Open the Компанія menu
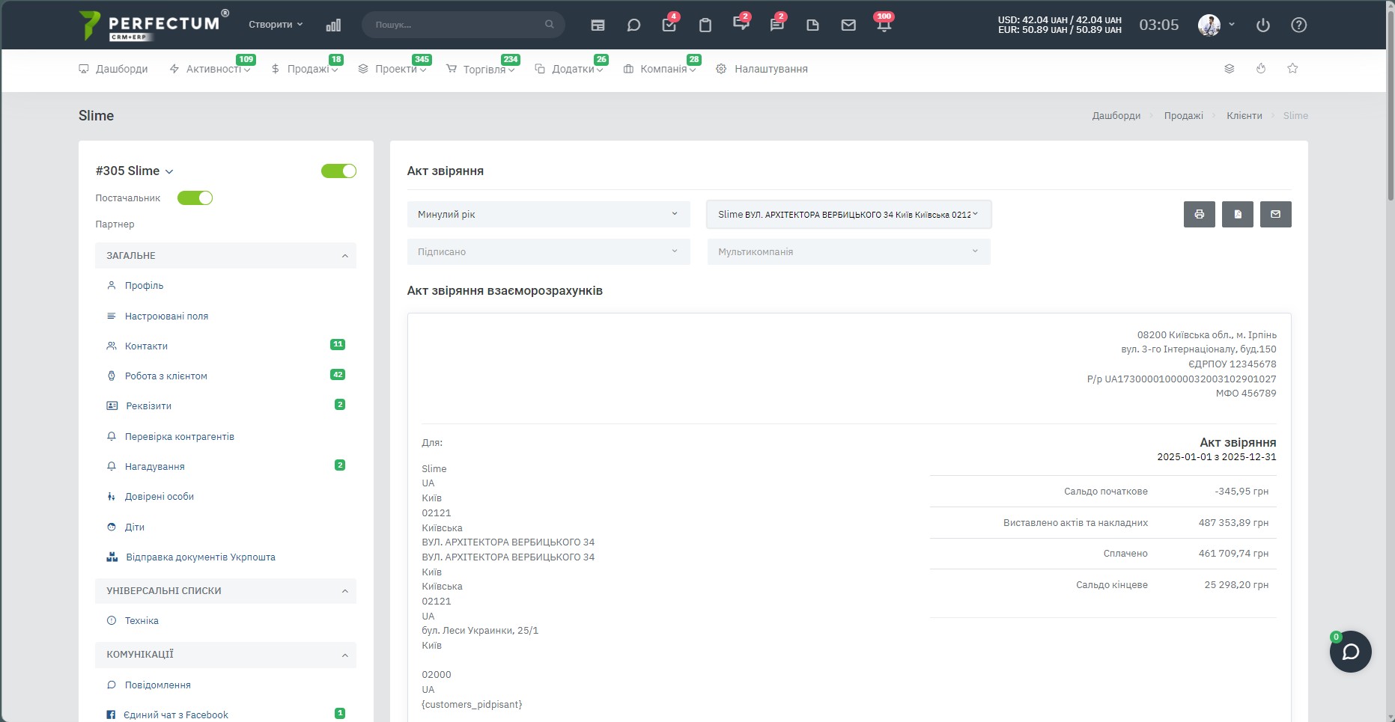The height and width of the screenshot is (722, 1395). (x=660, y=69)
